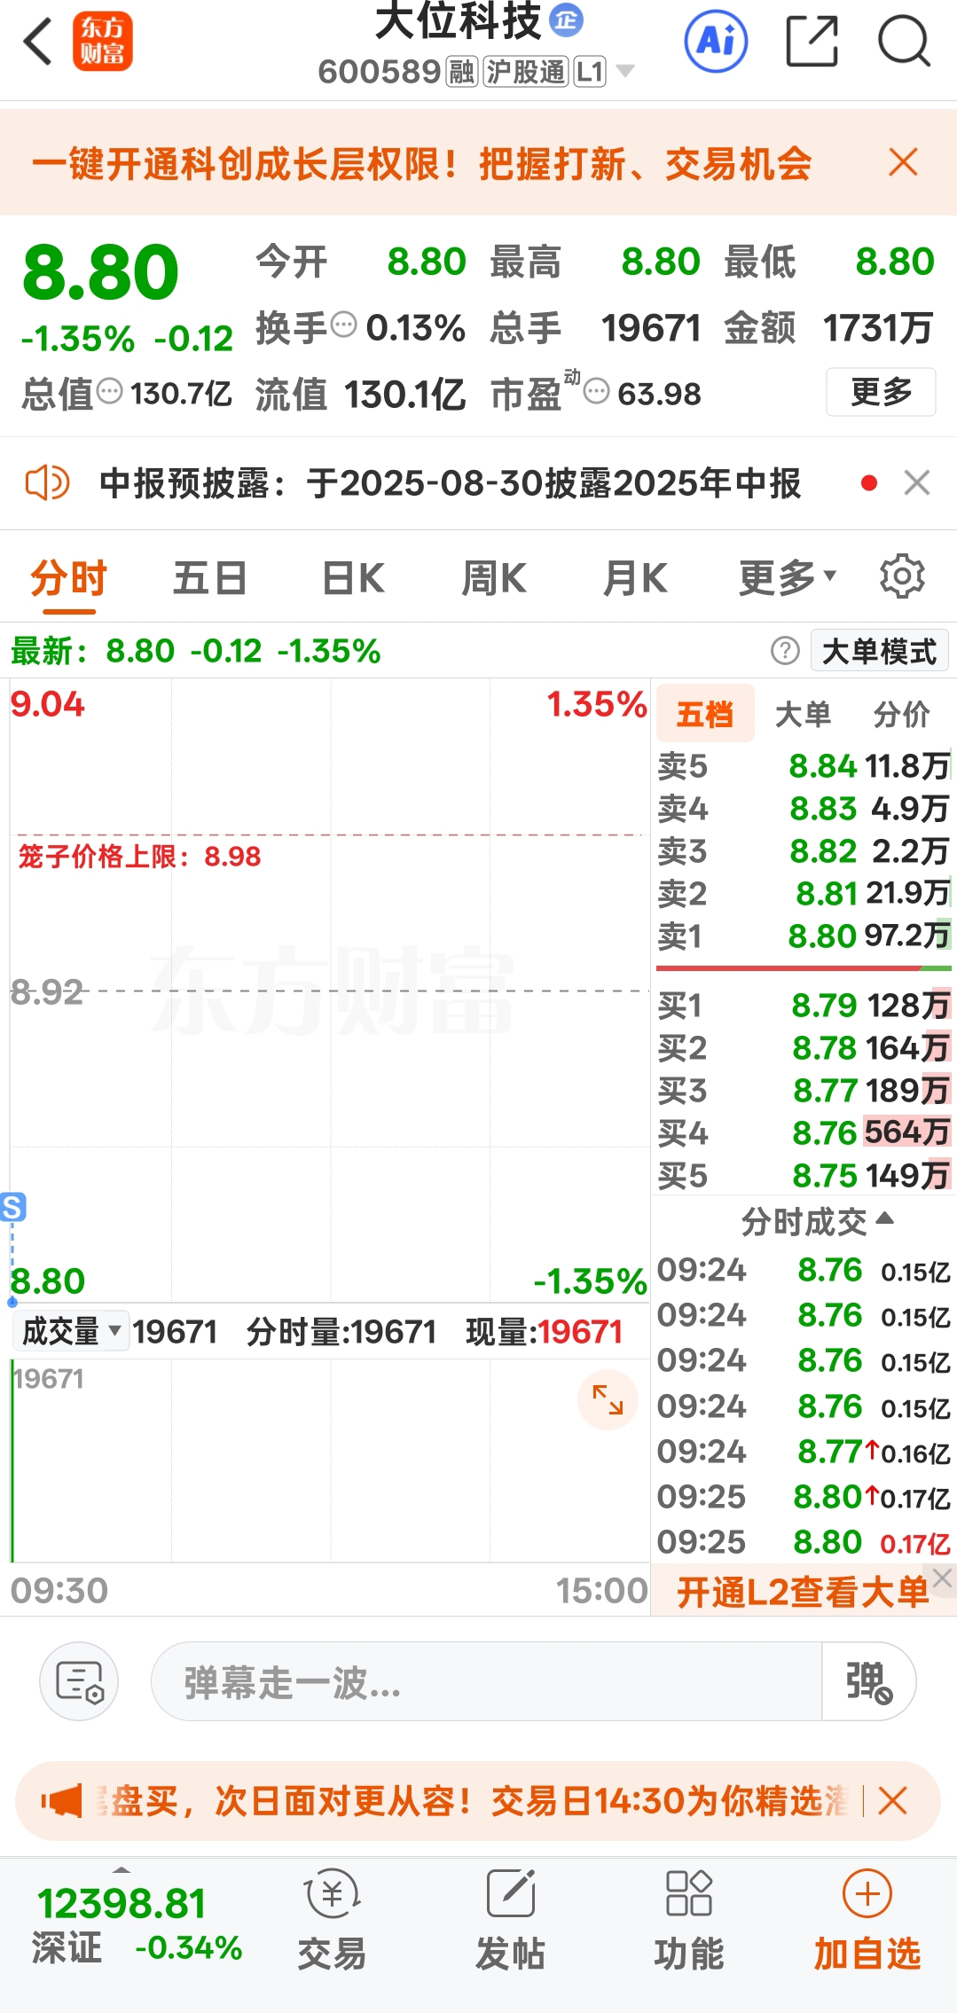This screenshot has width=957, height=2013.
Task: Close the 开通L2 banner
Action: [x=943, y=1578]
